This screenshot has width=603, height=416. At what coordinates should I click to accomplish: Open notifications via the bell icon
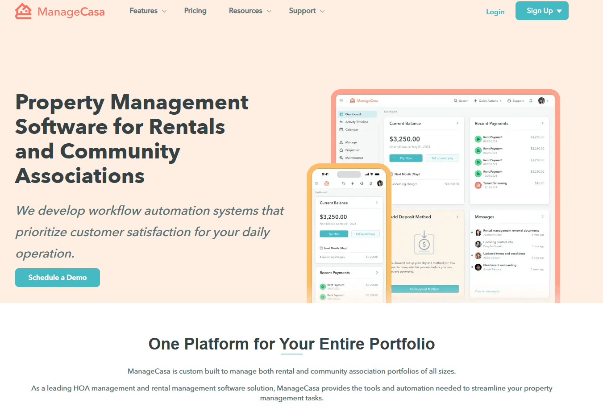tap(531, 101)
